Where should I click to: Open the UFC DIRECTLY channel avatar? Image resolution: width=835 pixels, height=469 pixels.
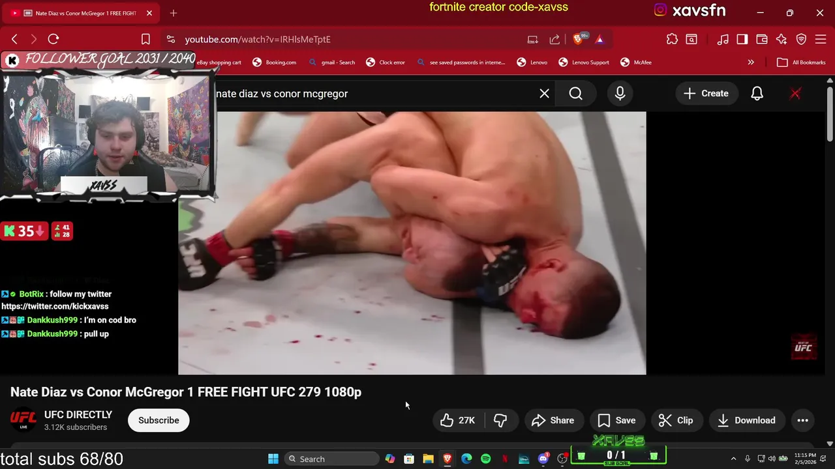(23, 420)
